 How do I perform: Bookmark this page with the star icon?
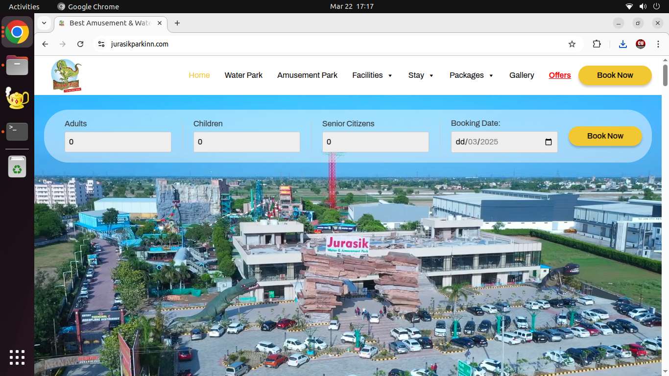point(572,44)
